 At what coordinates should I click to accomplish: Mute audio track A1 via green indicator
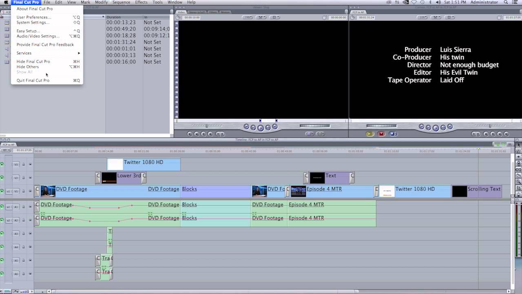tap(2, 207)
